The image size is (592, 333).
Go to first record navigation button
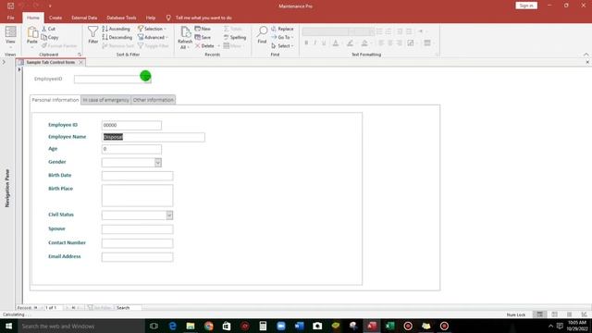(x=35, y=308)
